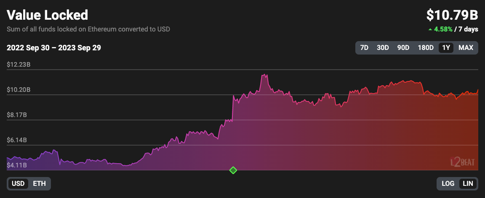Select the 30D time range
This screenshot has height=198, width=485.
pos(383,48)
